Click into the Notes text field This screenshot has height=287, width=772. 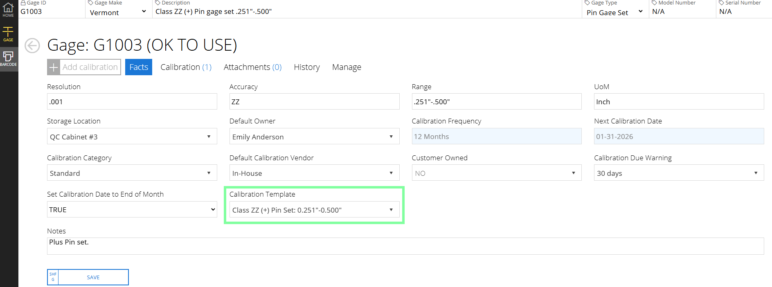pyautogui.click(x=405, y=246)
